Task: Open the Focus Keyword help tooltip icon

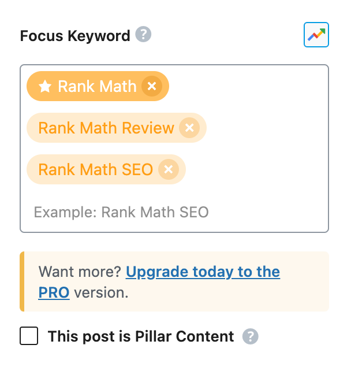Action: 143,34
